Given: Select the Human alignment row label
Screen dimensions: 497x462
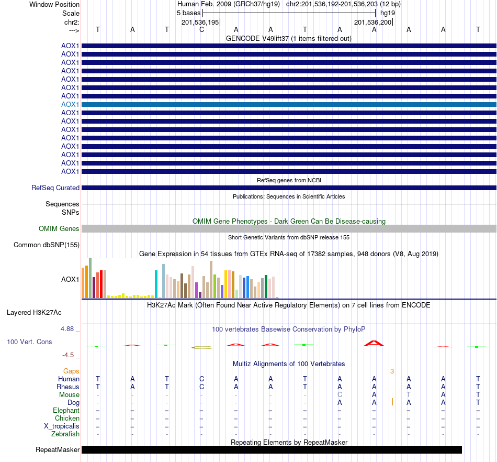Looking at the screenshot, I should (x=69, y=379).
